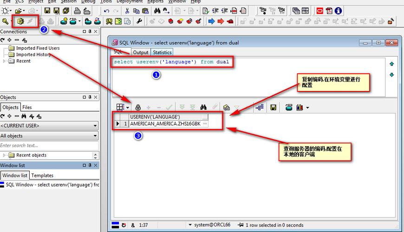Click the binoculars icon in result grid toolbar
Viewport: 404px width, 232px height.
[x=203, y=107]
